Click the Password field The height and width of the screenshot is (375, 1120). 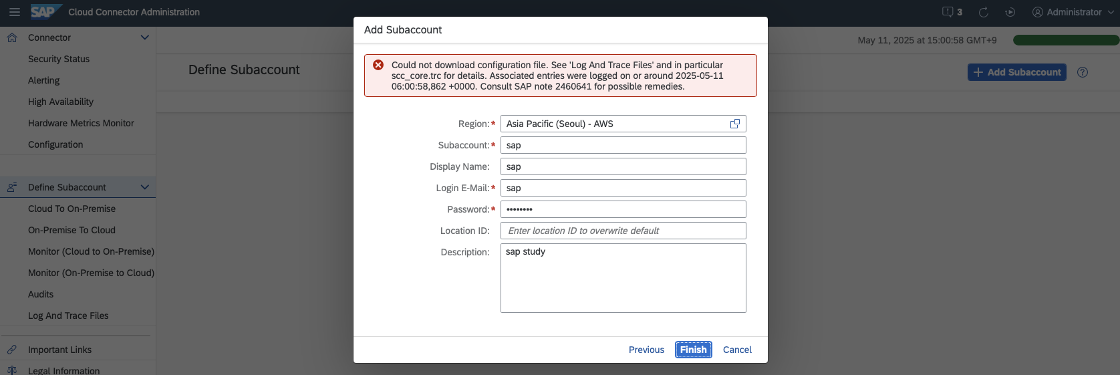(623, 209)
